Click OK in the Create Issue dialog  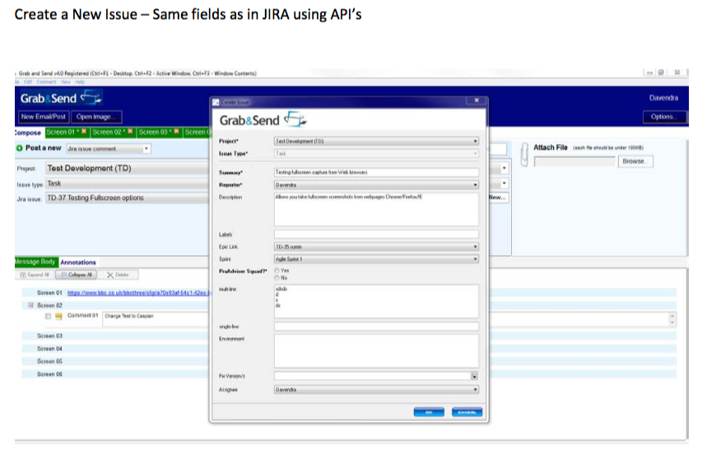tap(429, 412)
